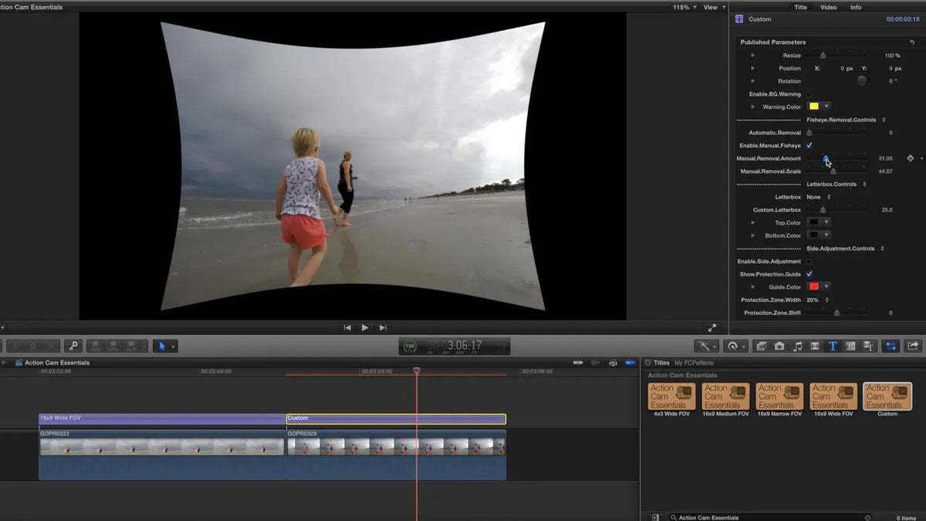
Task: Select the arrow Select tool in toolbar
Action: [x=162, y=347]
